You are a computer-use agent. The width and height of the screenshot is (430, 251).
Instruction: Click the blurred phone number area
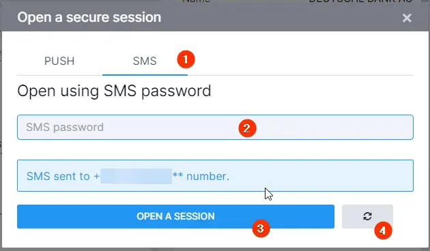[x=137, y=176]
